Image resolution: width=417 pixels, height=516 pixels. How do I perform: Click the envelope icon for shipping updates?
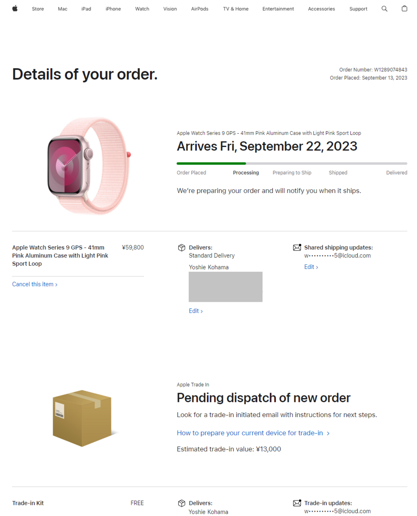point(297,247)
